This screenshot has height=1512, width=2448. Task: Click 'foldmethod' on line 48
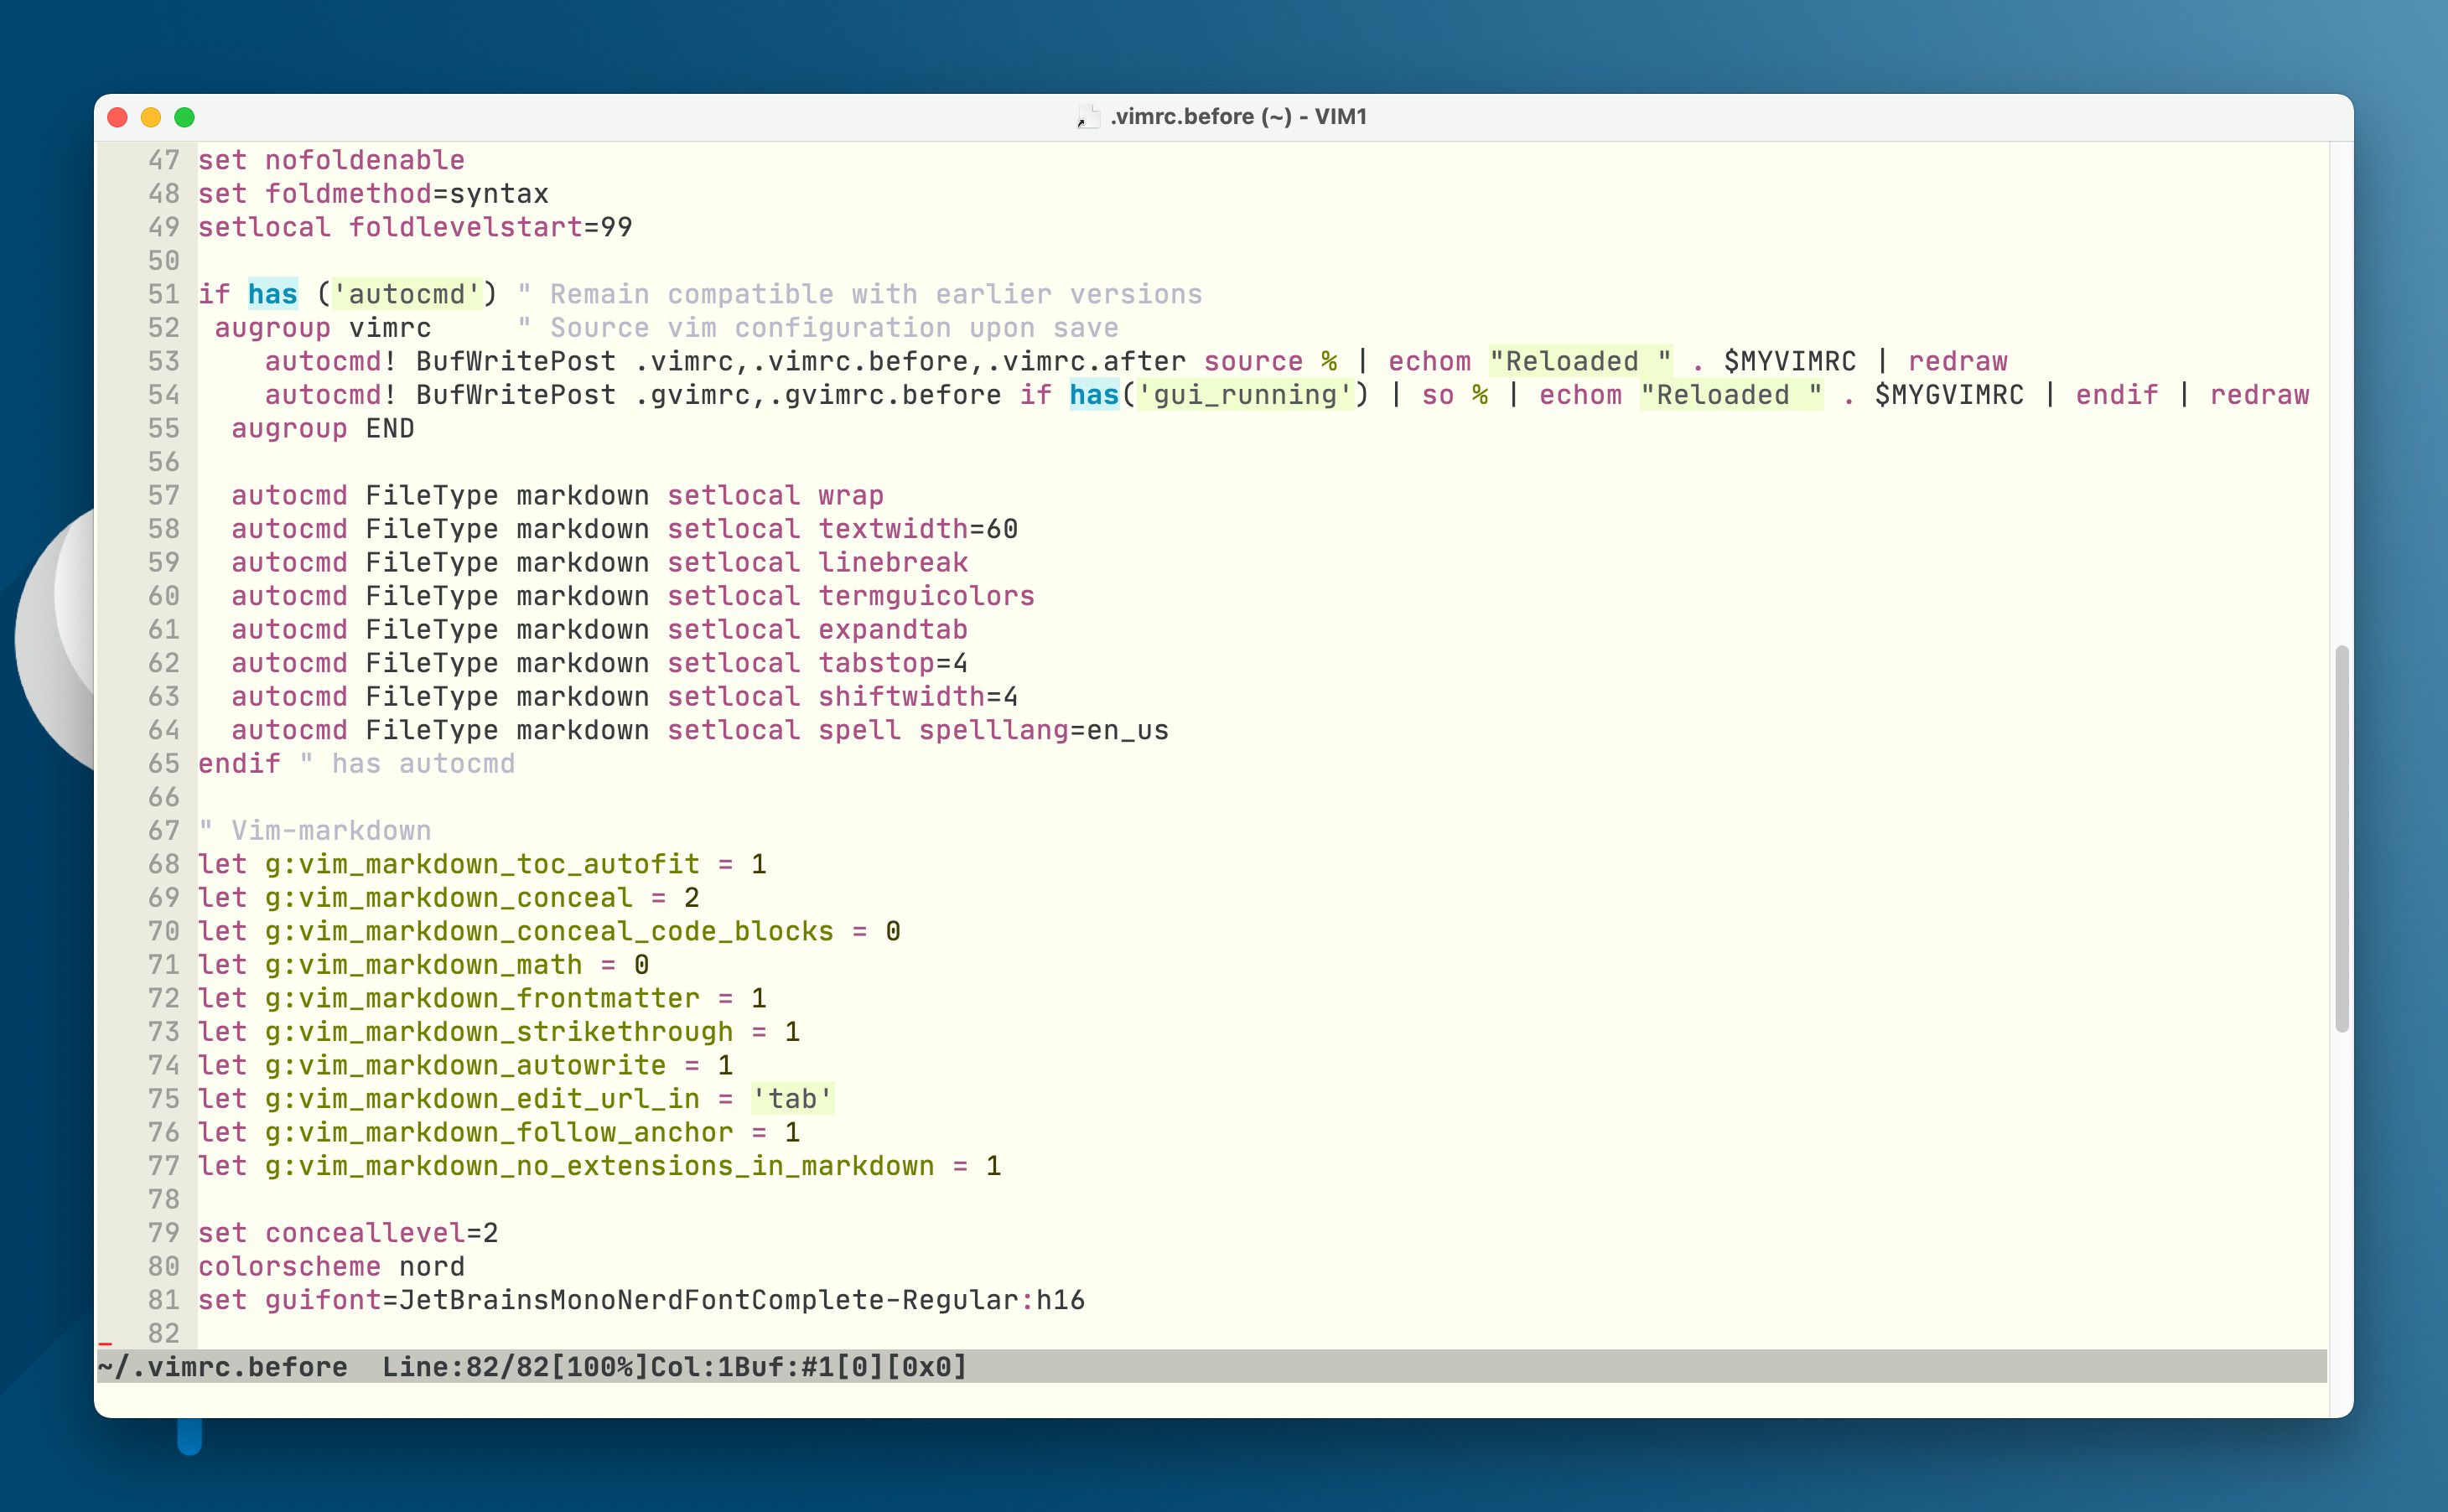point(348,194)
